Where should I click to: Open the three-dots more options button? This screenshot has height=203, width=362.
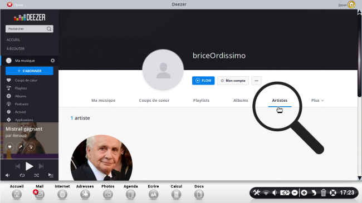[256, 81]
